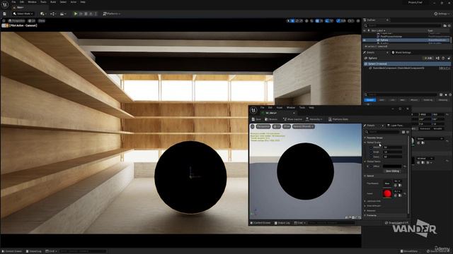Viewport: 453px width, 254px height.
Task: Sort Outliner by Item Label column
Action: (x=378, y=30)
